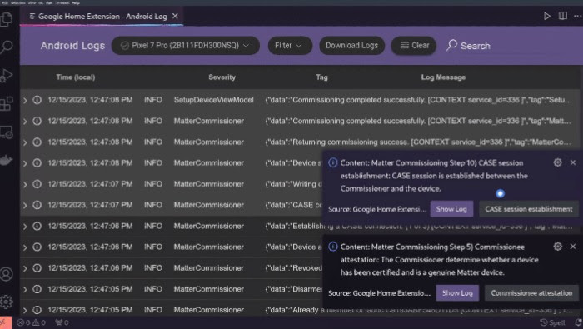Open the Accounts icon in activity bar
Screen dimensions: 583x329
coord(7,274)
